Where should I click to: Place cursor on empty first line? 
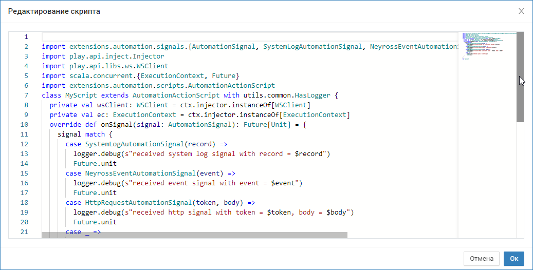coord(206,37)
